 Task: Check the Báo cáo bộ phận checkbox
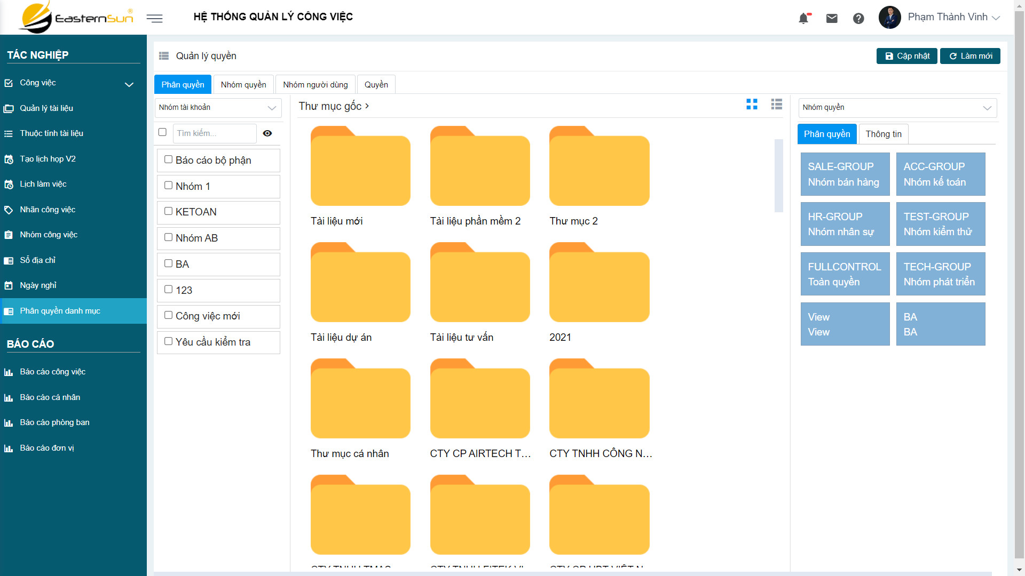(169, 159)
